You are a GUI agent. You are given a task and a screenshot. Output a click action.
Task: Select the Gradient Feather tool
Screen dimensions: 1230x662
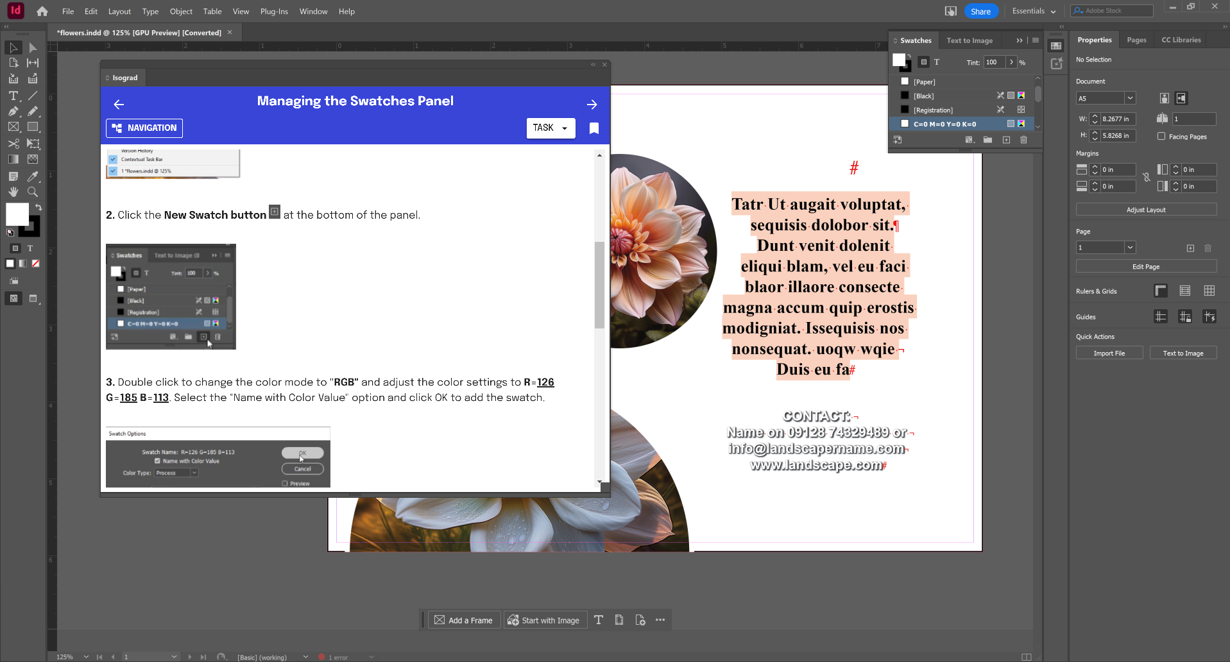click(x=33, y=159)
